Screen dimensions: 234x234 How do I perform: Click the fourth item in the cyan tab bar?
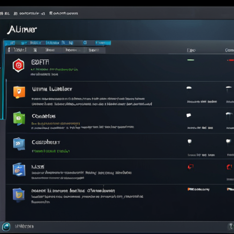52,43
